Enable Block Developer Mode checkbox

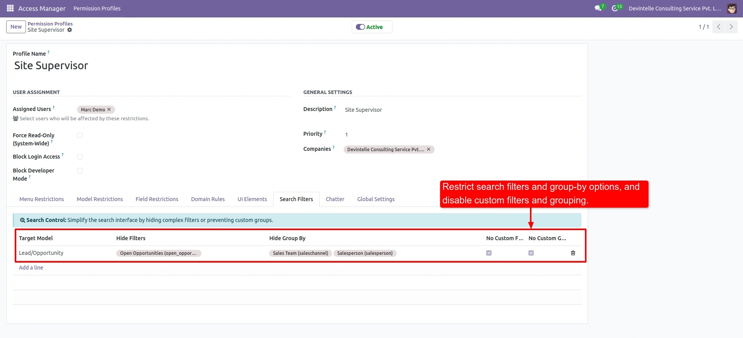pos(80,171)
